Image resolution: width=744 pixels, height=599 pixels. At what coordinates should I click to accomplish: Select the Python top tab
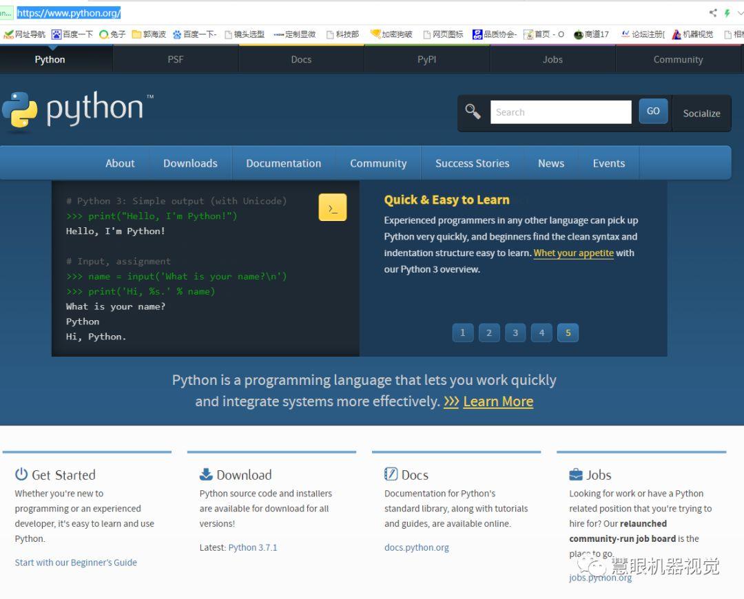point(50,59)
